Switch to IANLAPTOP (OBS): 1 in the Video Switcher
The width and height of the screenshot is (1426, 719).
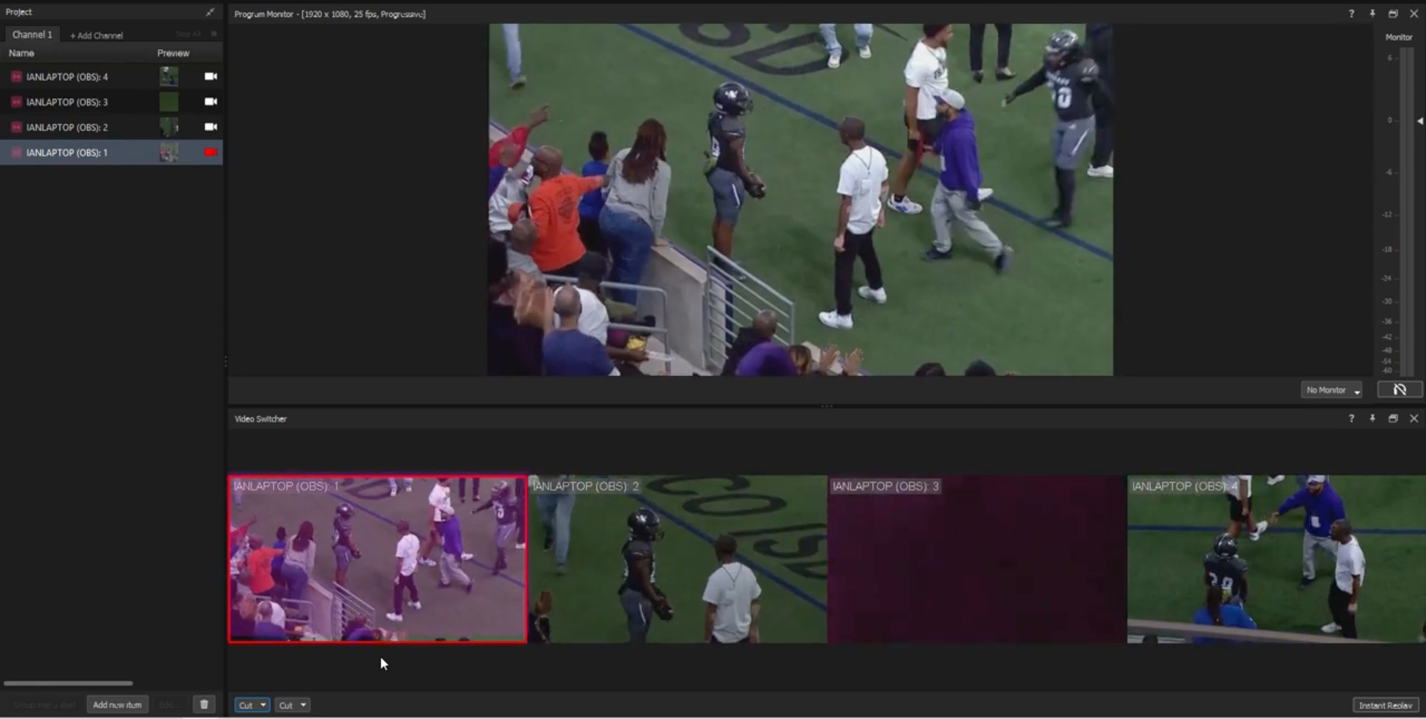pyautogui.click(x=378, y=559)
